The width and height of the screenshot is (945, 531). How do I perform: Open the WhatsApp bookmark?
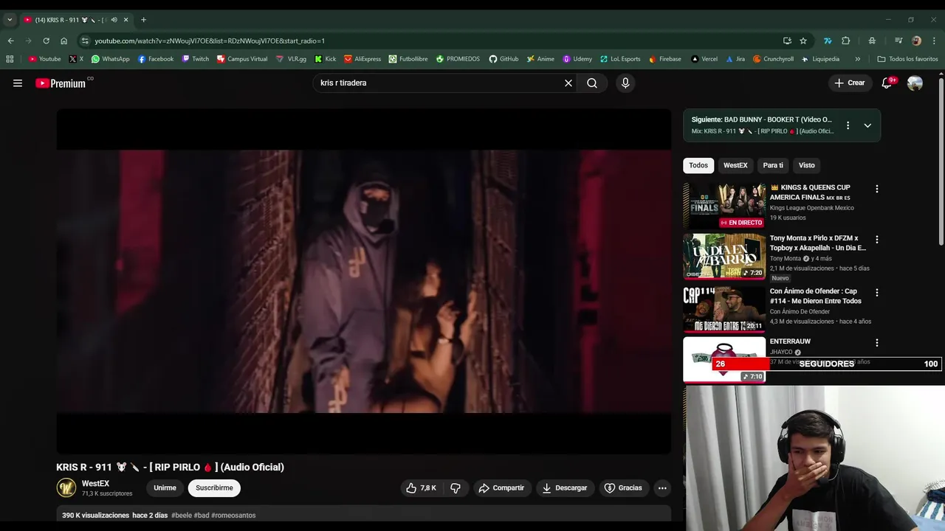click(110, 59)
